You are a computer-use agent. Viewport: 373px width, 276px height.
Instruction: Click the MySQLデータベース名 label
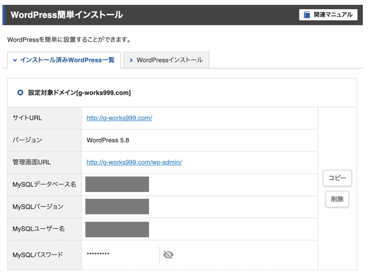point(44,184)
